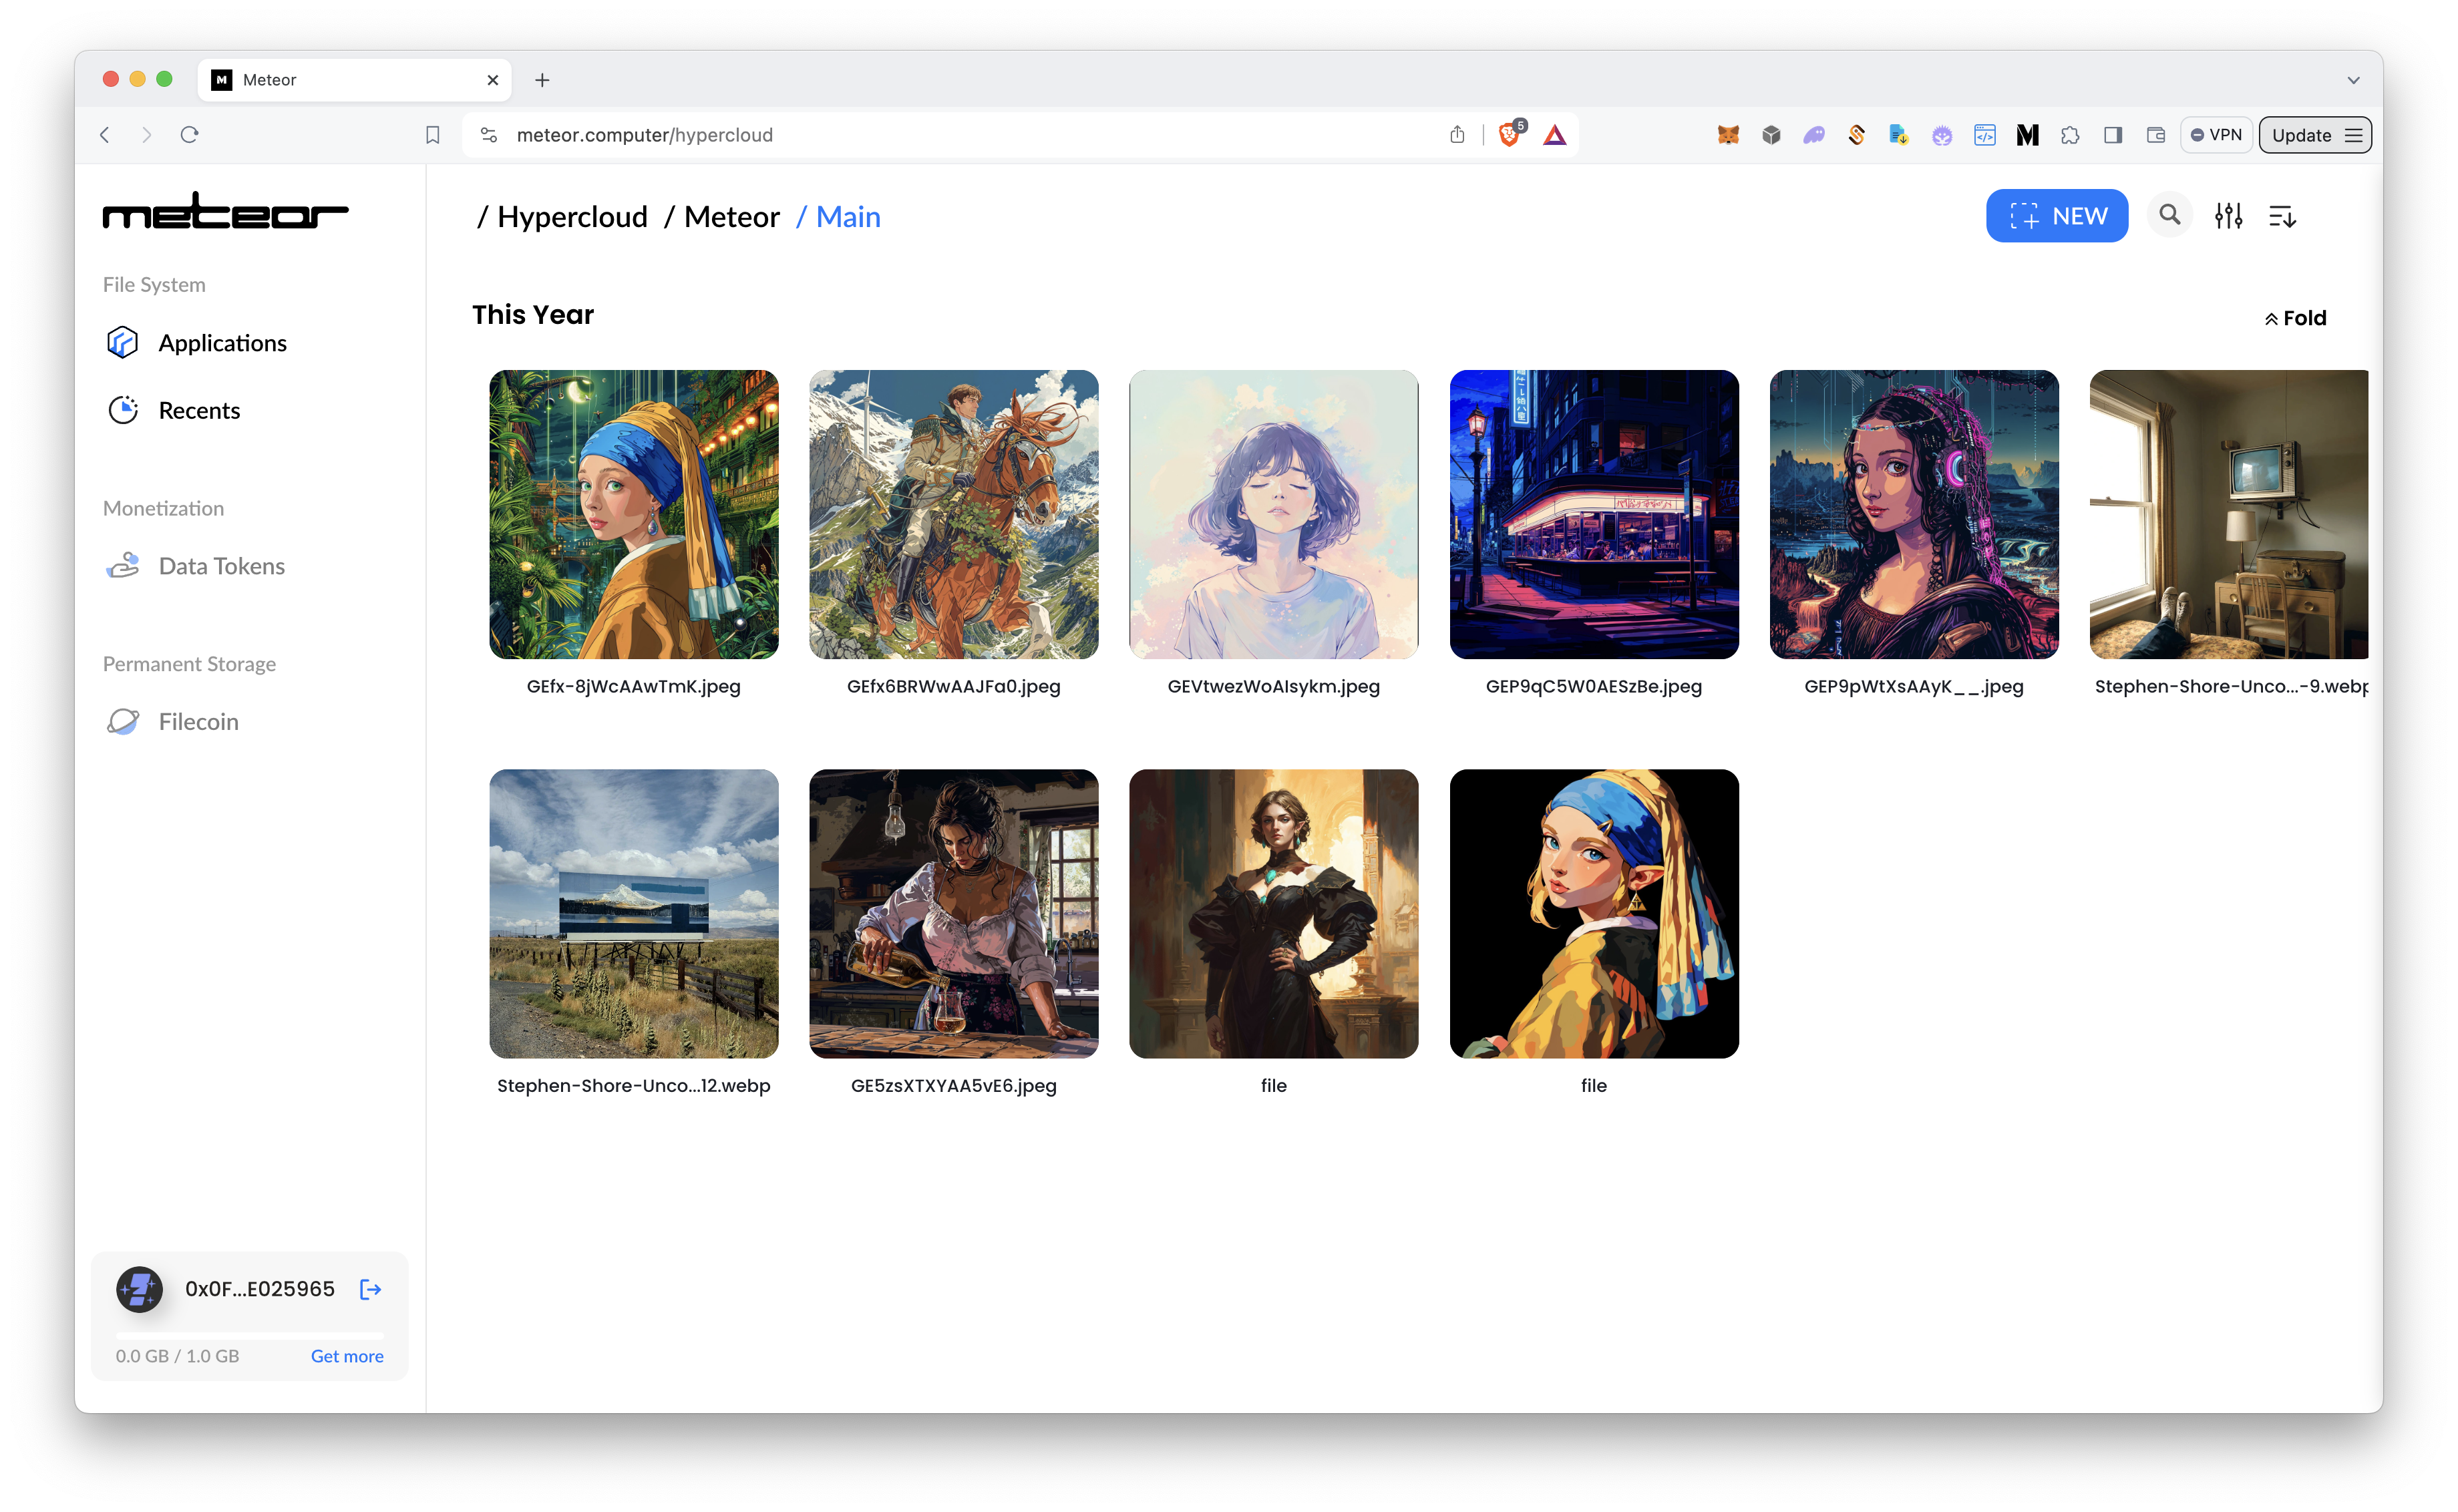Screen dimensions: 2458x1512
Task: Open the Update hamburger menu
Action: pyautogui.click(x=2353, y=135)
